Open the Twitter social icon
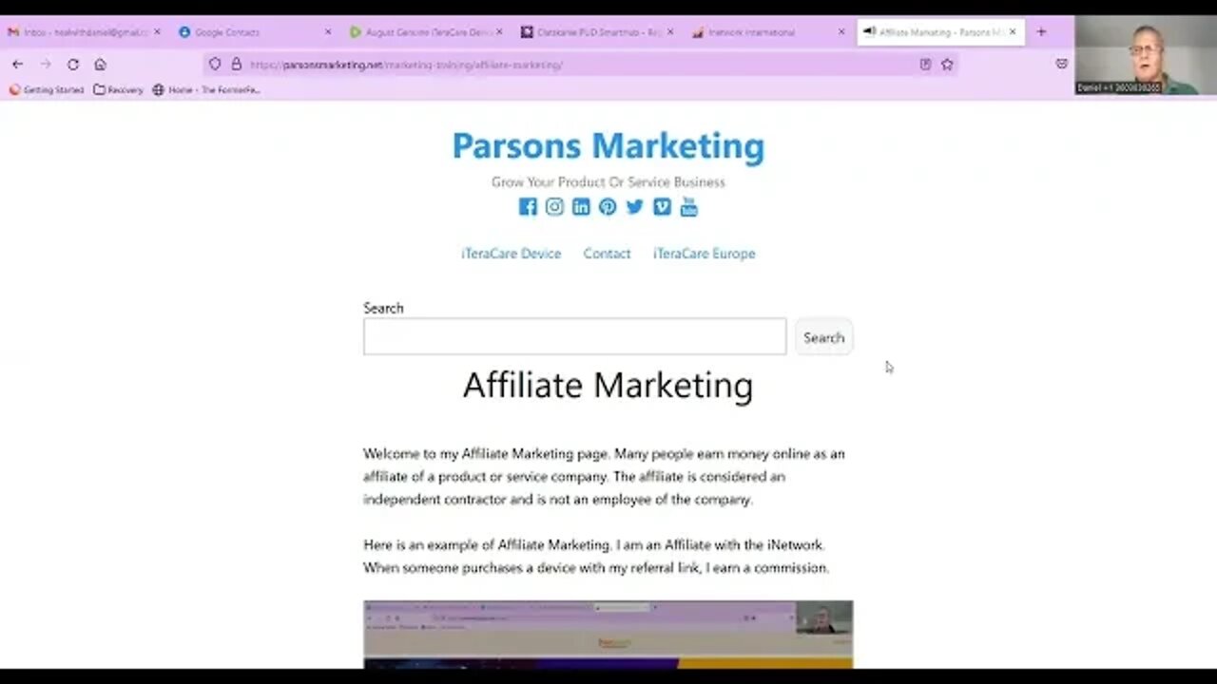 pos(635,207)
